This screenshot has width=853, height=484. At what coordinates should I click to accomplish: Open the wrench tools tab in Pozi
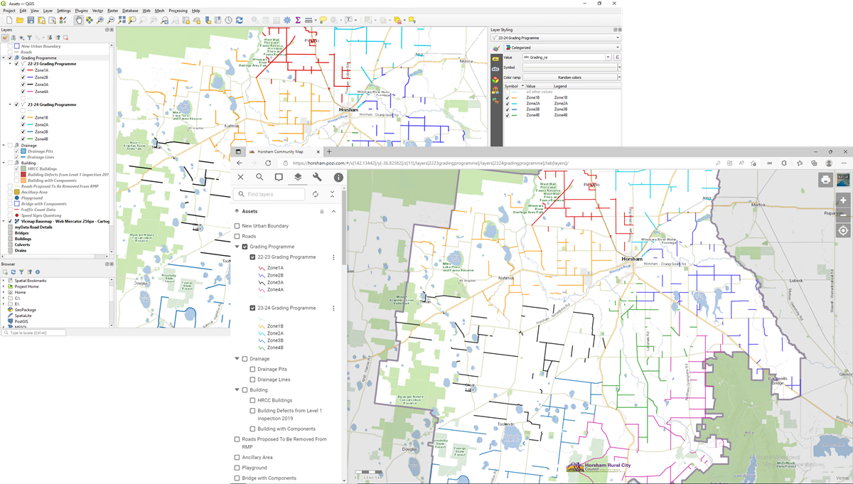318,177
